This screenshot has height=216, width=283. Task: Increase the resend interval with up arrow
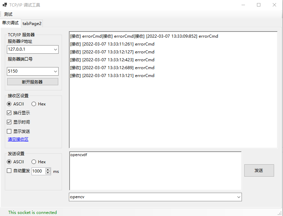[48, 169]
